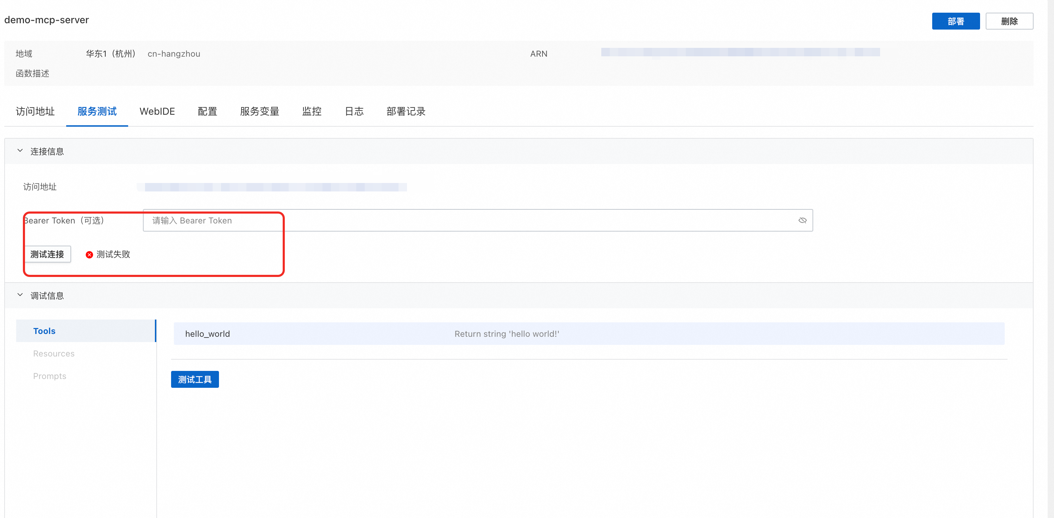1054x518 pixels.
Task: Open the 日志 logs tab
Action: [354, 111]
